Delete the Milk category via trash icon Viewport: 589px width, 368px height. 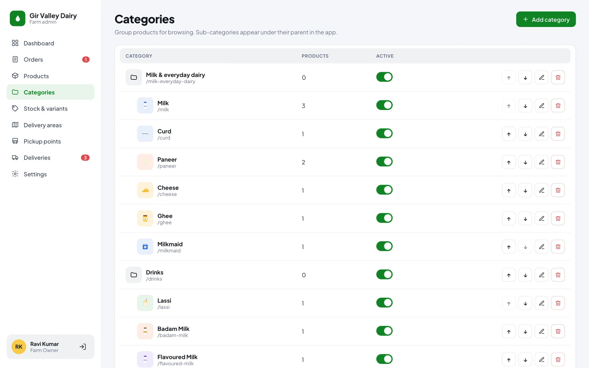(x=558, y=106)
